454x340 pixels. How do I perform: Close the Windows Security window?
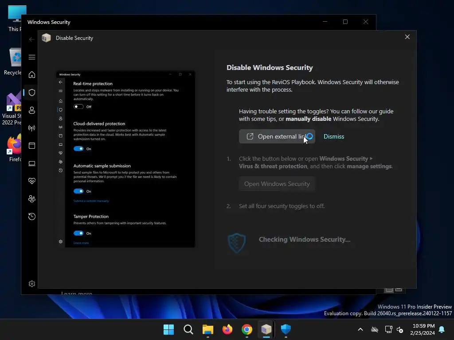[x=366, y=22]
